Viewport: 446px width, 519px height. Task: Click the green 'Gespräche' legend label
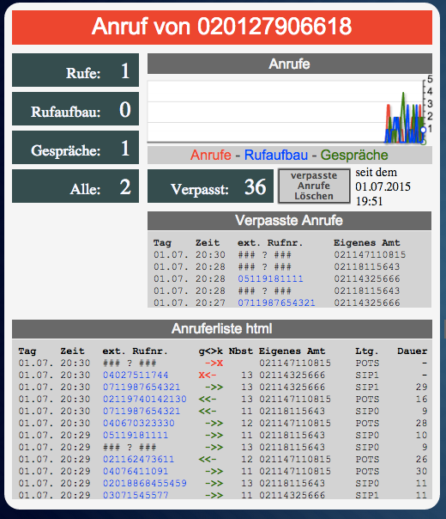(x=354, y=155)
